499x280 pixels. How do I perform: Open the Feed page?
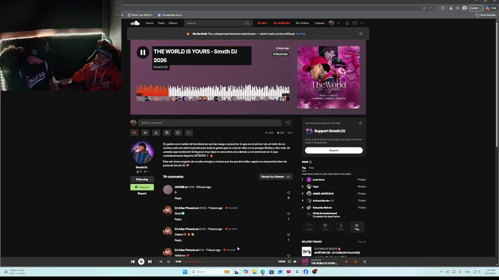[x=161, y=23]
